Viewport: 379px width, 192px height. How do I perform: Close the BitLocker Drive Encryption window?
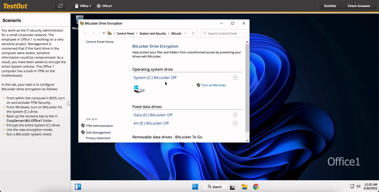point(244,23)
